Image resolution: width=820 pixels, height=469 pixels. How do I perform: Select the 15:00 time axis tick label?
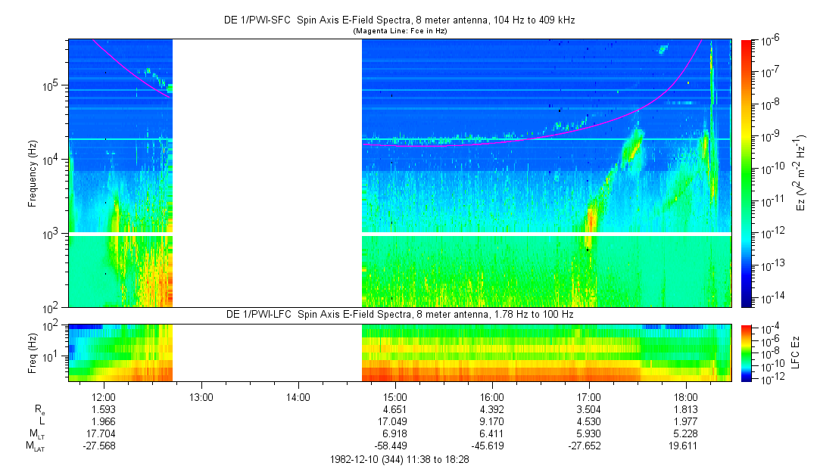(395, 396)
